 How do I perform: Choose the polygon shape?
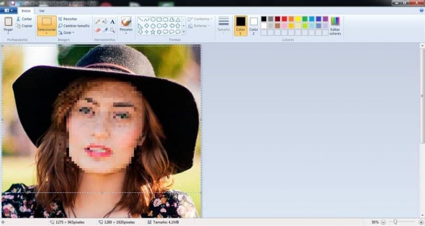172,20
